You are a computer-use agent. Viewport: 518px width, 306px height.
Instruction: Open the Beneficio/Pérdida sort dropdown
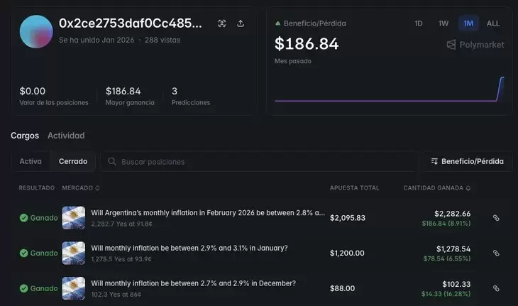pos(468,162)
